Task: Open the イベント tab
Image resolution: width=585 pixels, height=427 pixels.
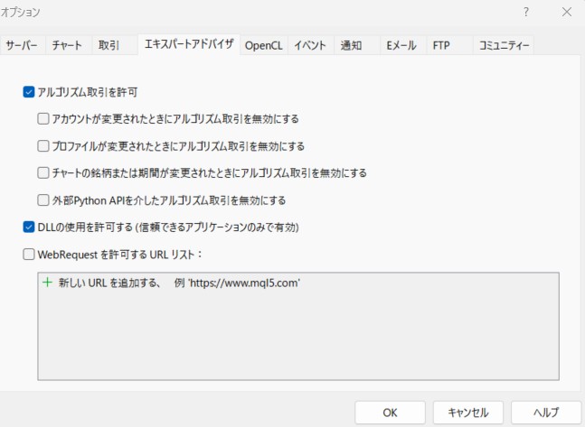Action: (310, 45)
